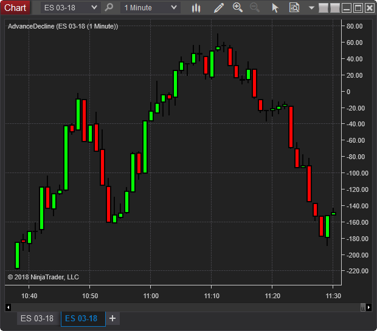Viewport: 377px width, 331px height.
Task: Click the 0 price axis label
Action: 348,92
